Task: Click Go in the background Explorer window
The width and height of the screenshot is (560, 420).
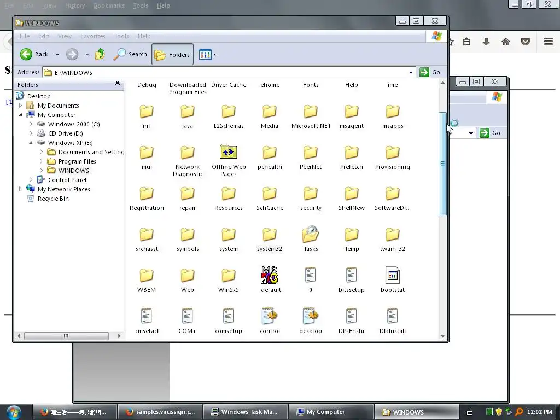Action: 491,133
